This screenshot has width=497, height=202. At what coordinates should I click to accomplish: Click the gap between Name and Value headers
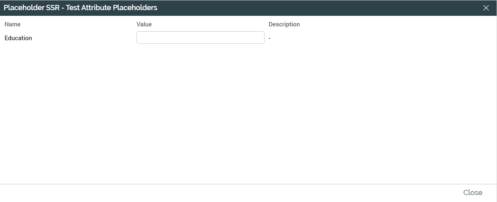(x=77, y=24)
